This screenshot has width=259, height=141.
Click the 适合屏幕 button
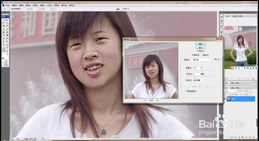tap(41, 9)
